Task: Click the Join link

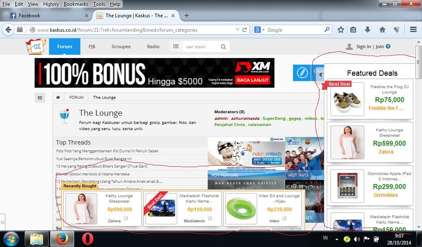Action: (x=380, y=47)
